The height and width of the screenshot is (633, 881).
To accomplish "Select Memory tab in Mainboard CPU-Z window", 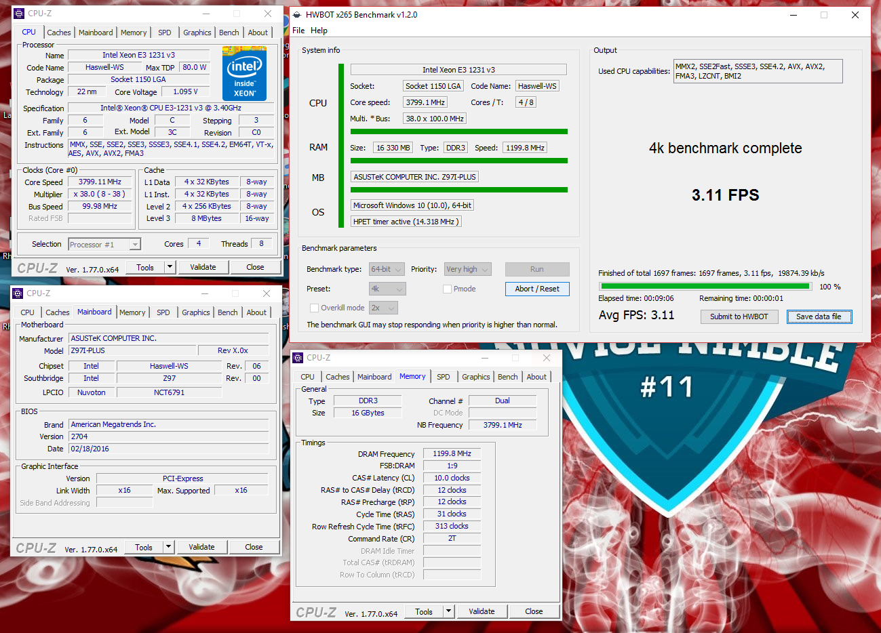I will (132, 312).
